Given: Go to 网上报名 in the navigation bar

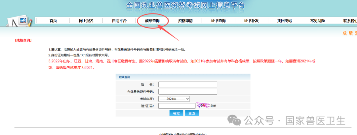Looking at the screenshot, I should (x=86, y=21).
